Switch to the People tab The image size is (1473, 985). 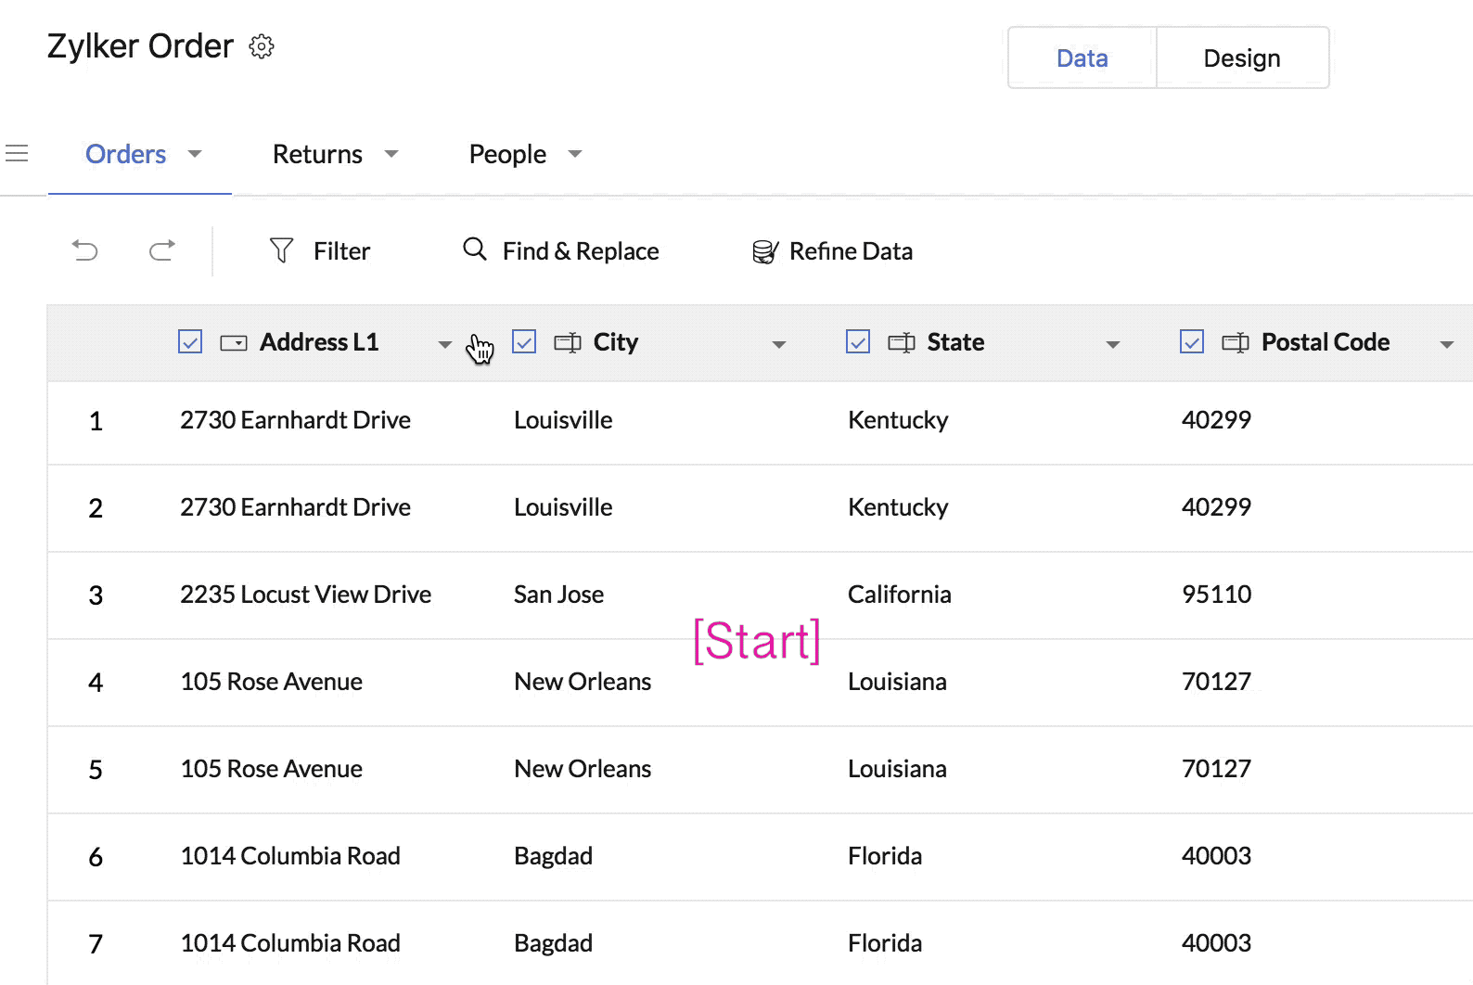point(507,154)
